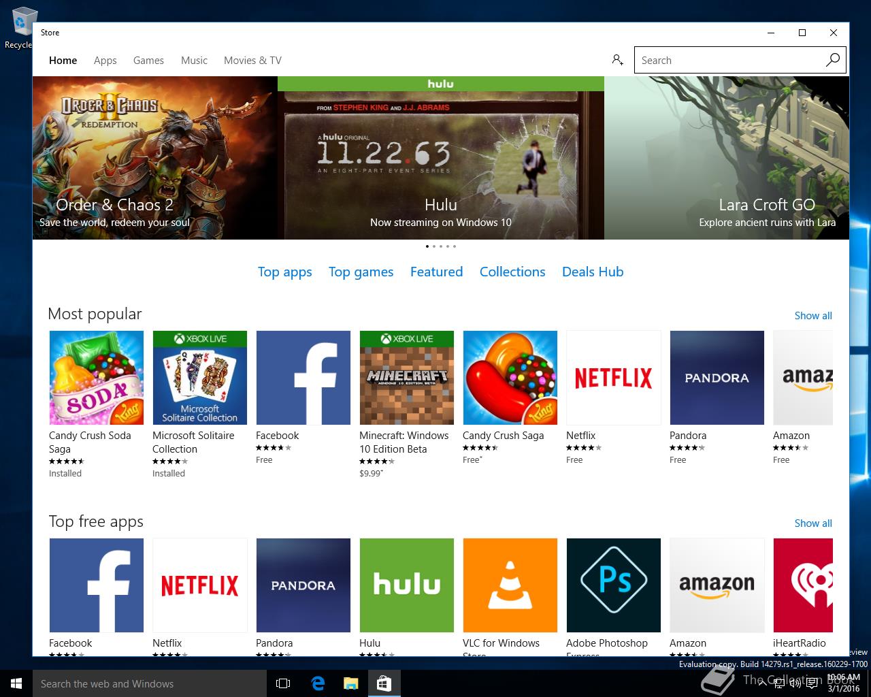Viewport: 871px width, 697px height.
Task: Open the Deals Hub link
Action: click(x=593, y=272)
